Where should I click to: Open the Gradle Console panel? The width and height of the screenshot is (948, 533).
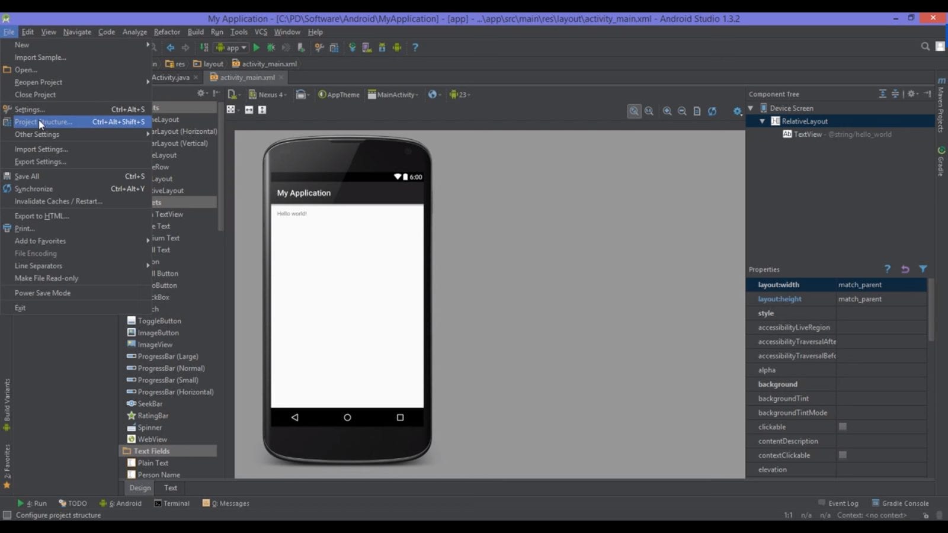(900, 503)
